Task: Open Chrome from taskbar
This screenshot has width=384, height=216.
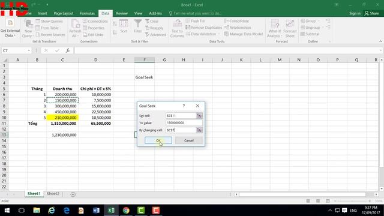Action: pyautogui.click(x=126, y=211)
